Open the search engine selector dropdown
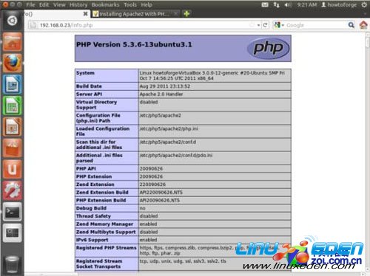The width and height of the screenshot is (370, 276). point(279,25)
